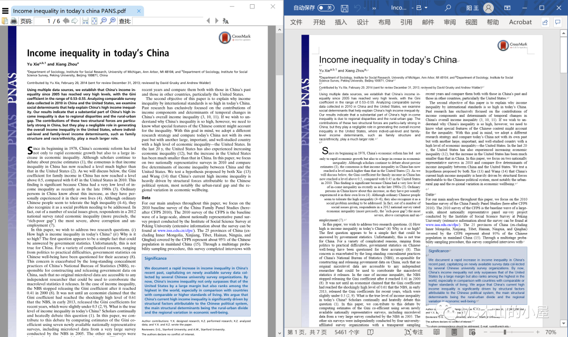The height and width of the screenshot is (337, 568).
Task: Click the open file icon in PDF viewer
Action: coord(5,21)
